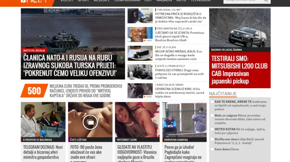Image resolution: width=290 pixels, height=162 pixels.
Task: Open the Mitsubishi L200 pickup photo
Action: pos(240,28)
